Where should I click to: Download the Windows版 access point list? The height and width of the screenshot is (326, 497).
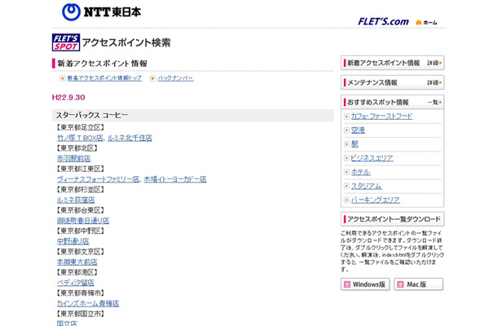pyautogui.click(x=365, y=284)
